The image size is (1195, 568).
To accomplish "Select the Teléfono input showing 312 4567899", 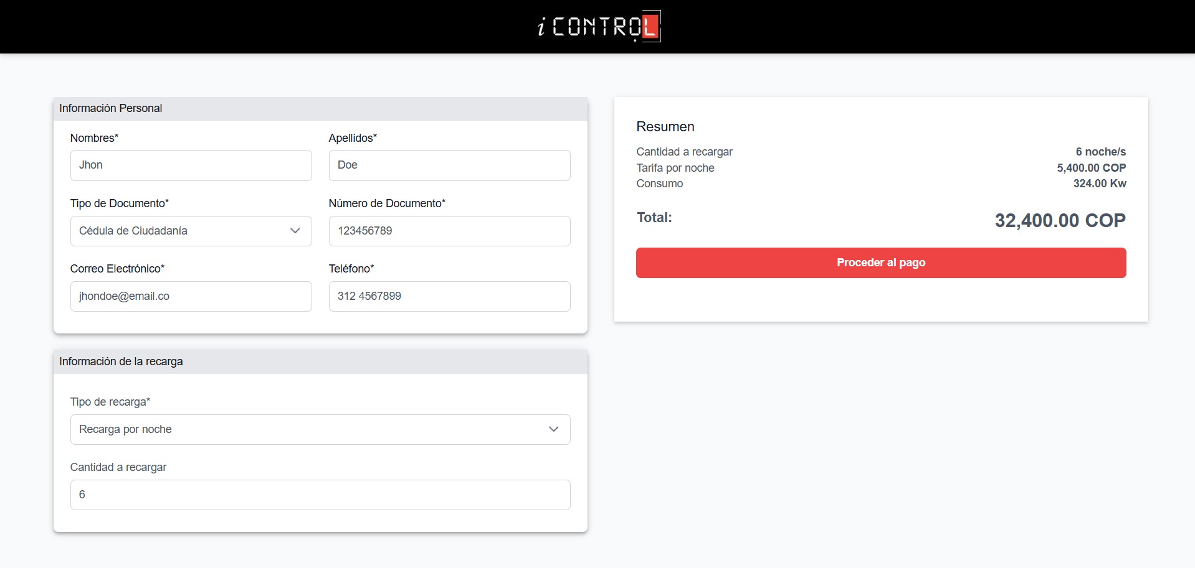I will [449, 296].
